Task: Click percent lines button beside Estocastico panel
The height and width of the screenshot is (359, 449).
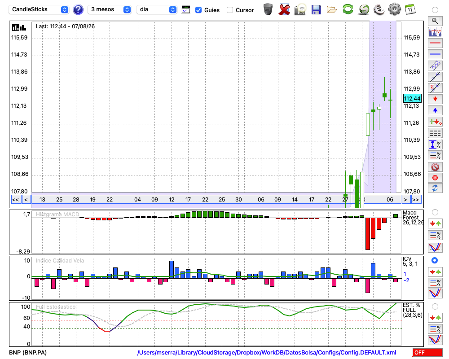Action: coord(435,329)
